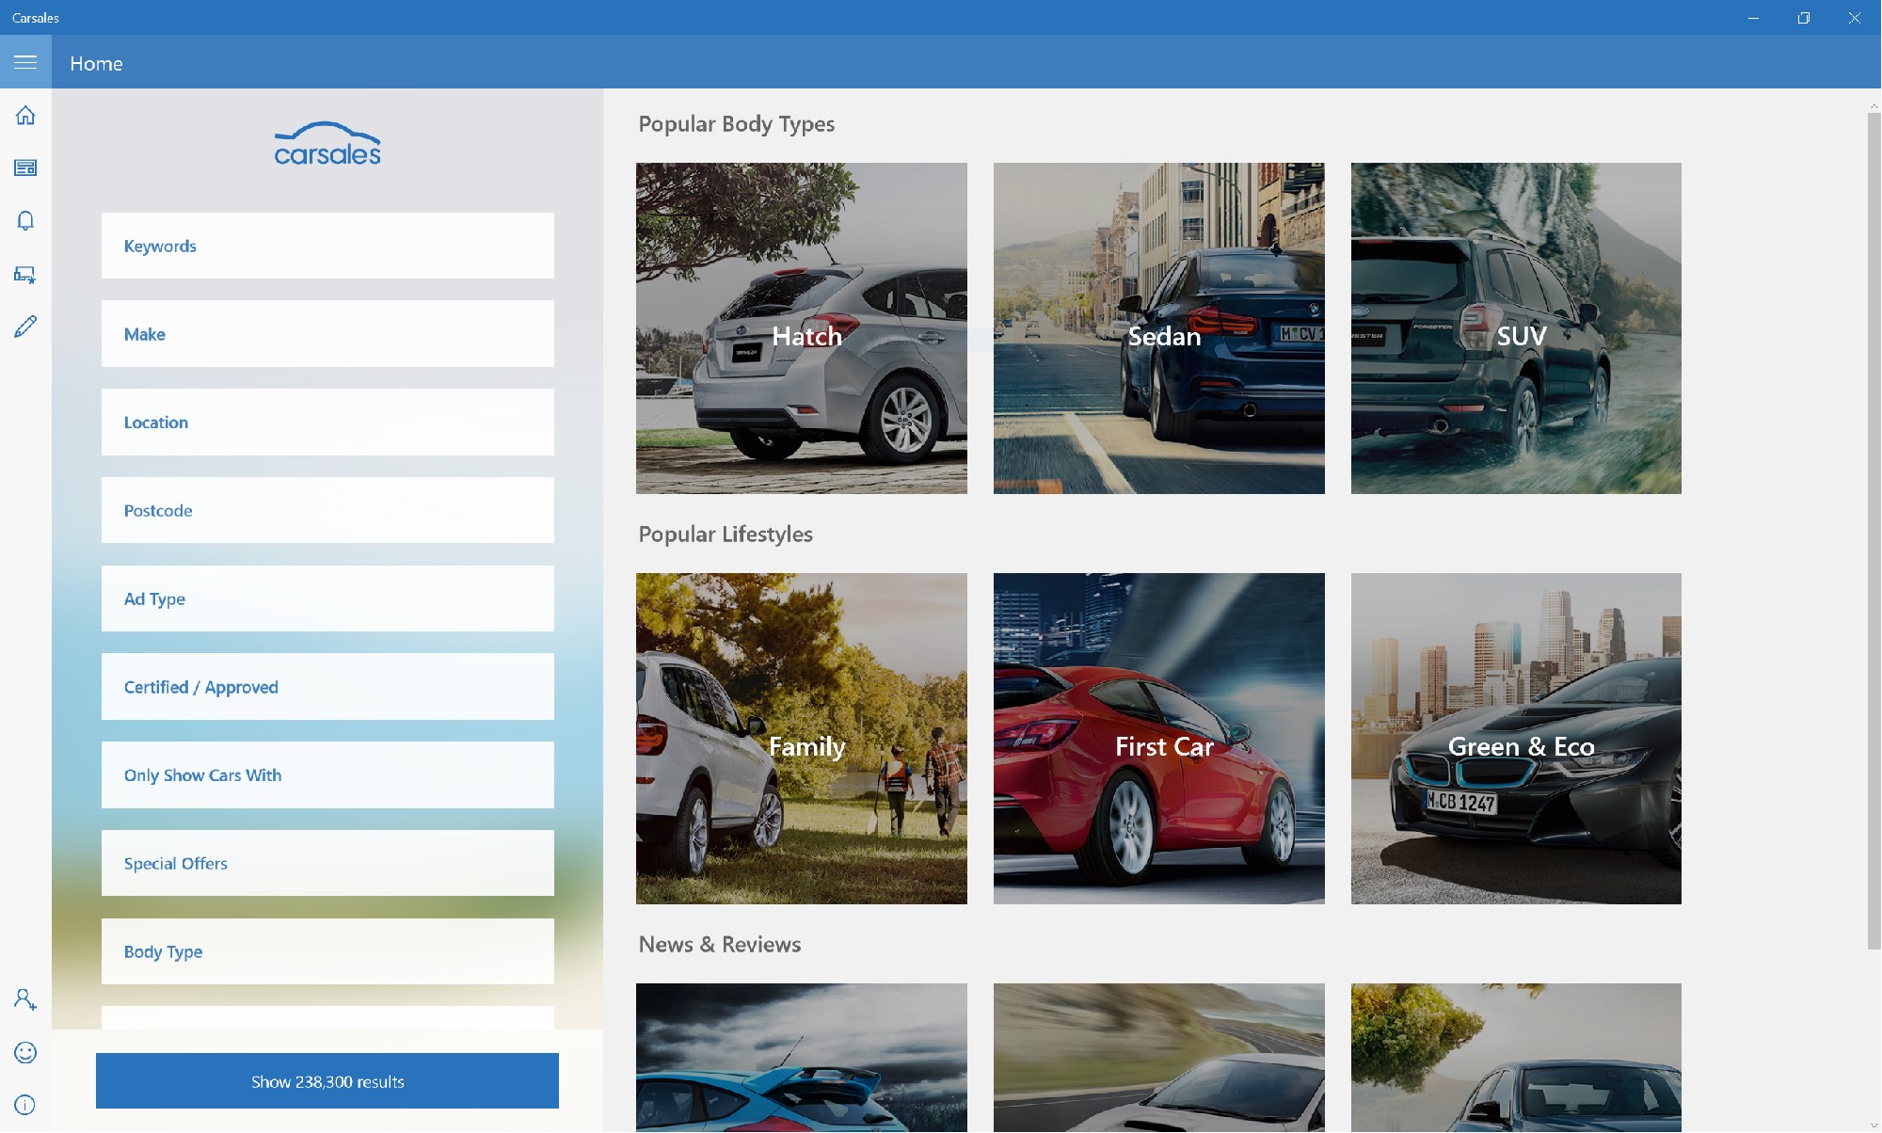Show 238,300 results
This screenshot has width=1882, height=1133.
pyautogui.click(x=327, y=1080)
